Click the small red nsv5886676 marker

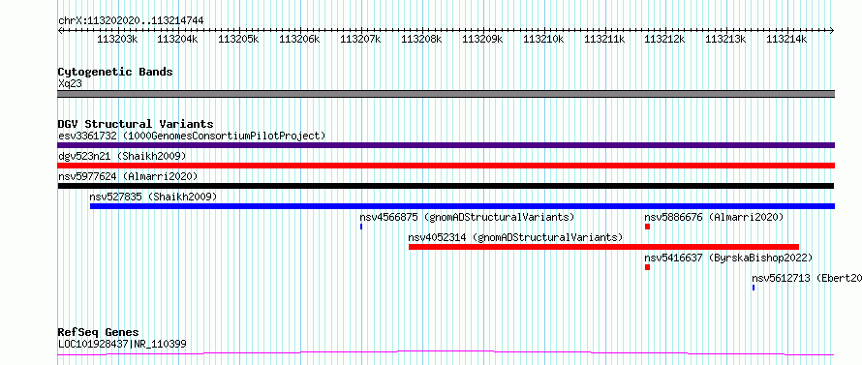tap(648, 227)
